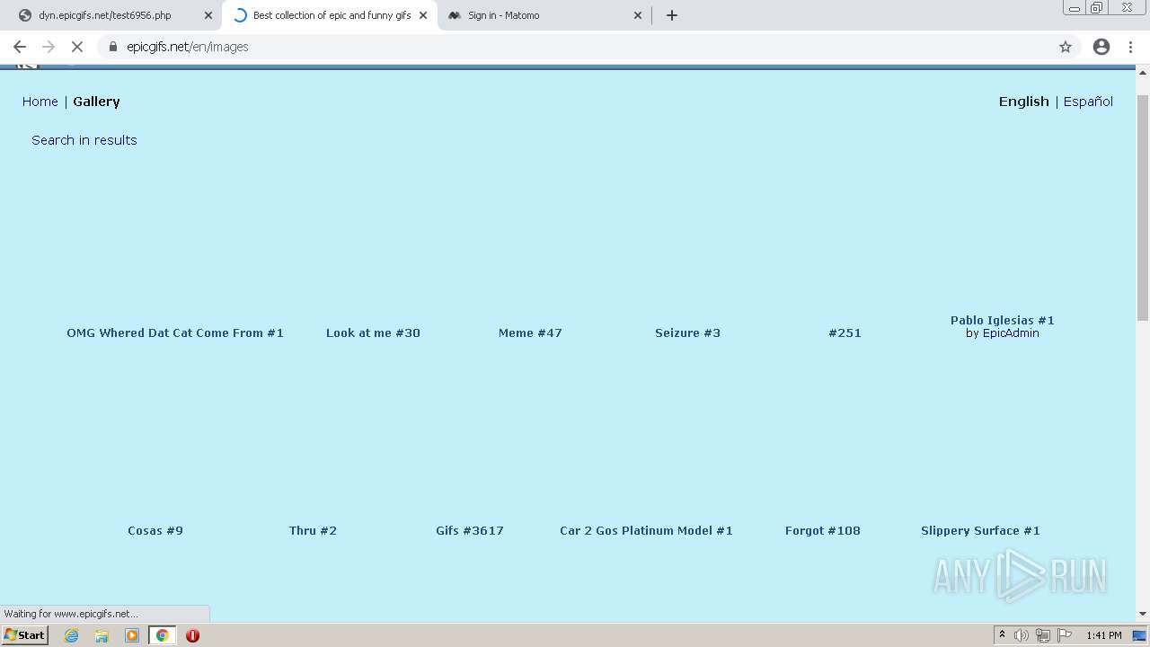Open OMG Whered Dat Cat Come From #1

pos(175,332)
